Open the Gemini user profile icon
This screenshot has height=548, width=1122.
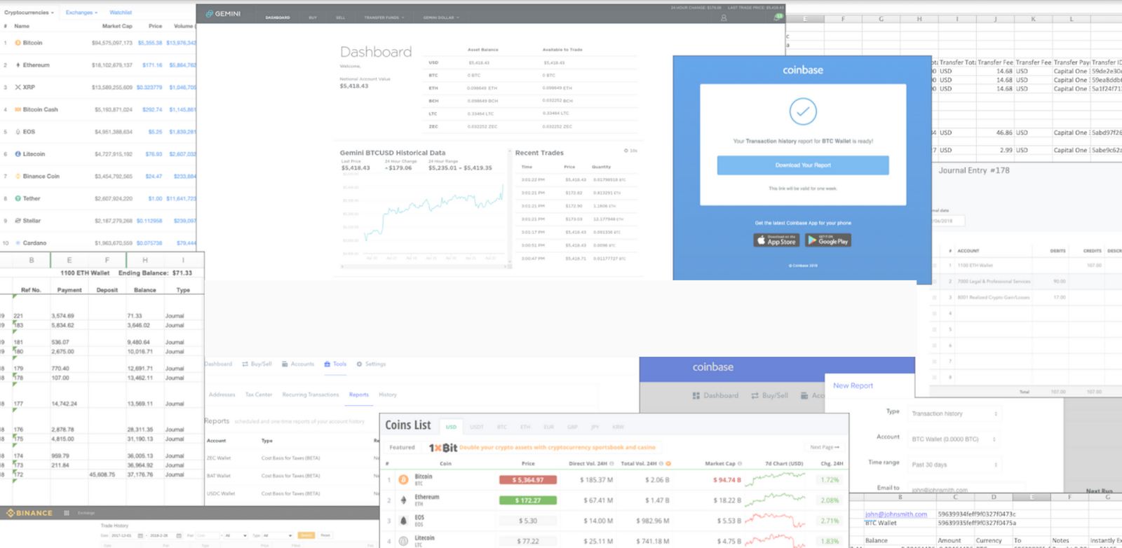click(724, 18)
